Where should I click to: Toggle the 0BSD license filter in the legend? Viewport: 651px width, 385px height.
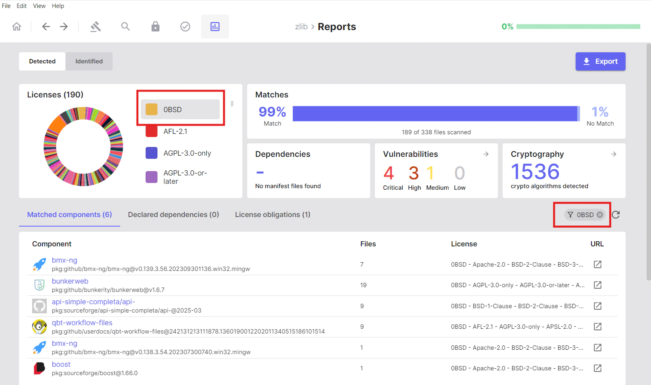pos(180,109)
